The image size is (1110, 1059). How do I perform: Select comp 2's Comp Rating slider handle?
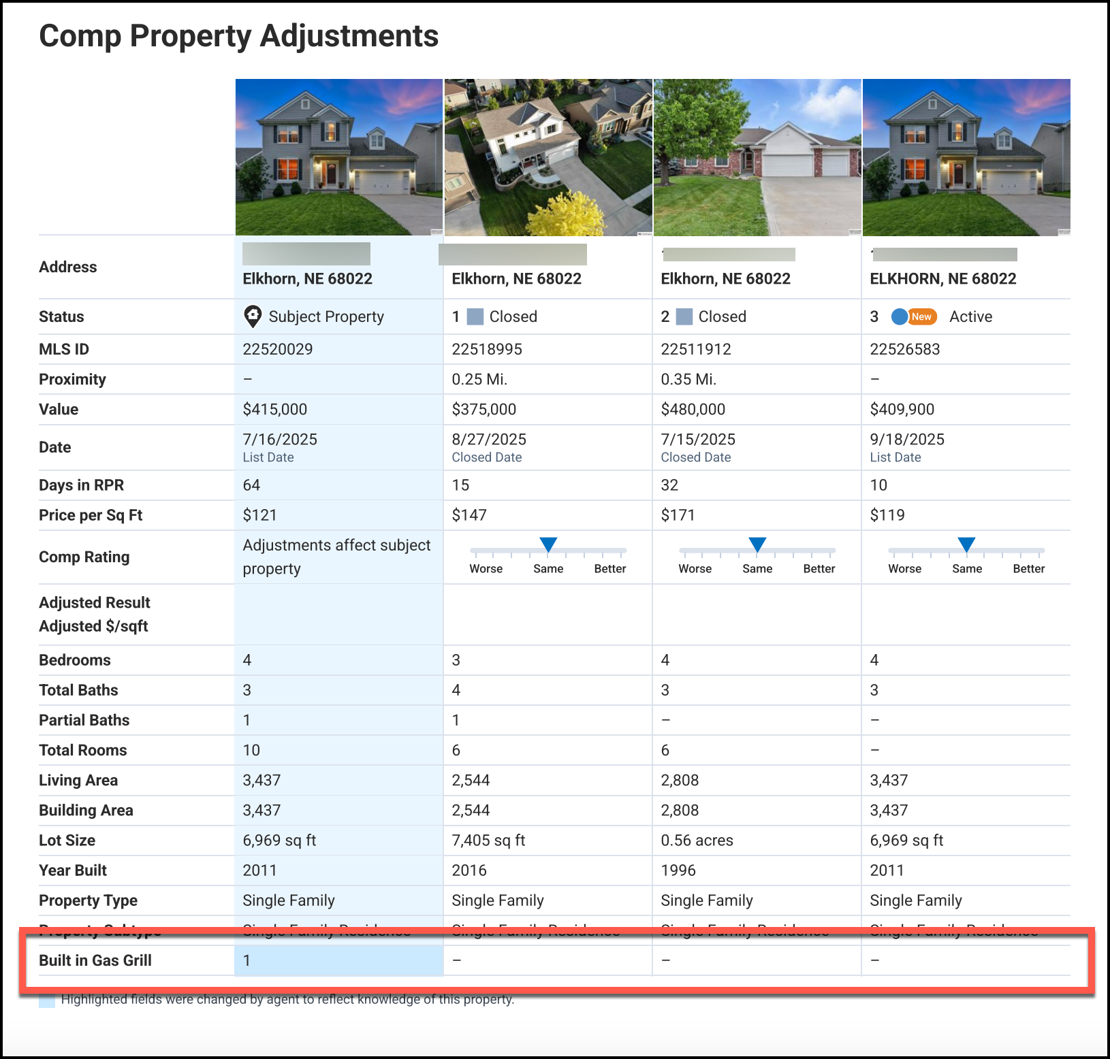click(757, 544)
